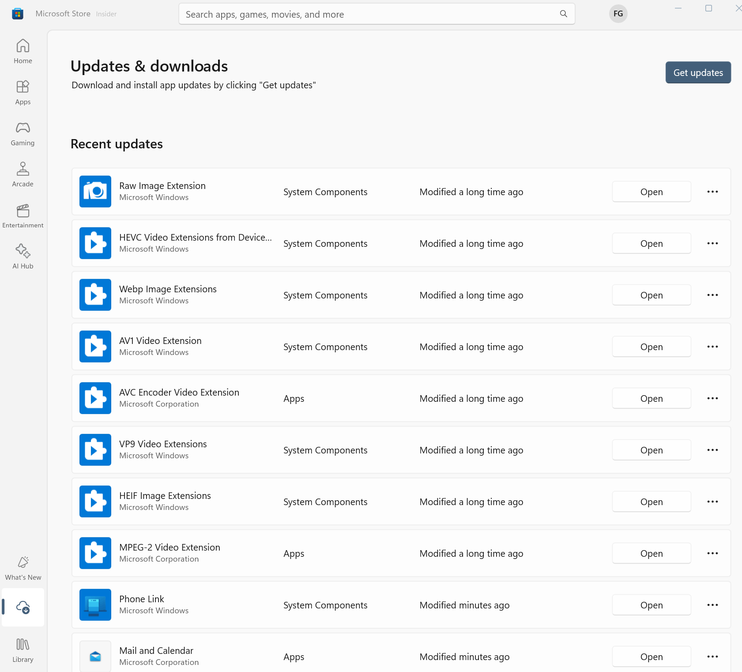Click the Downloads cloud icon in sidebar
The height and width of the screenshot is (672, 742).
click(x=23, y=608)
